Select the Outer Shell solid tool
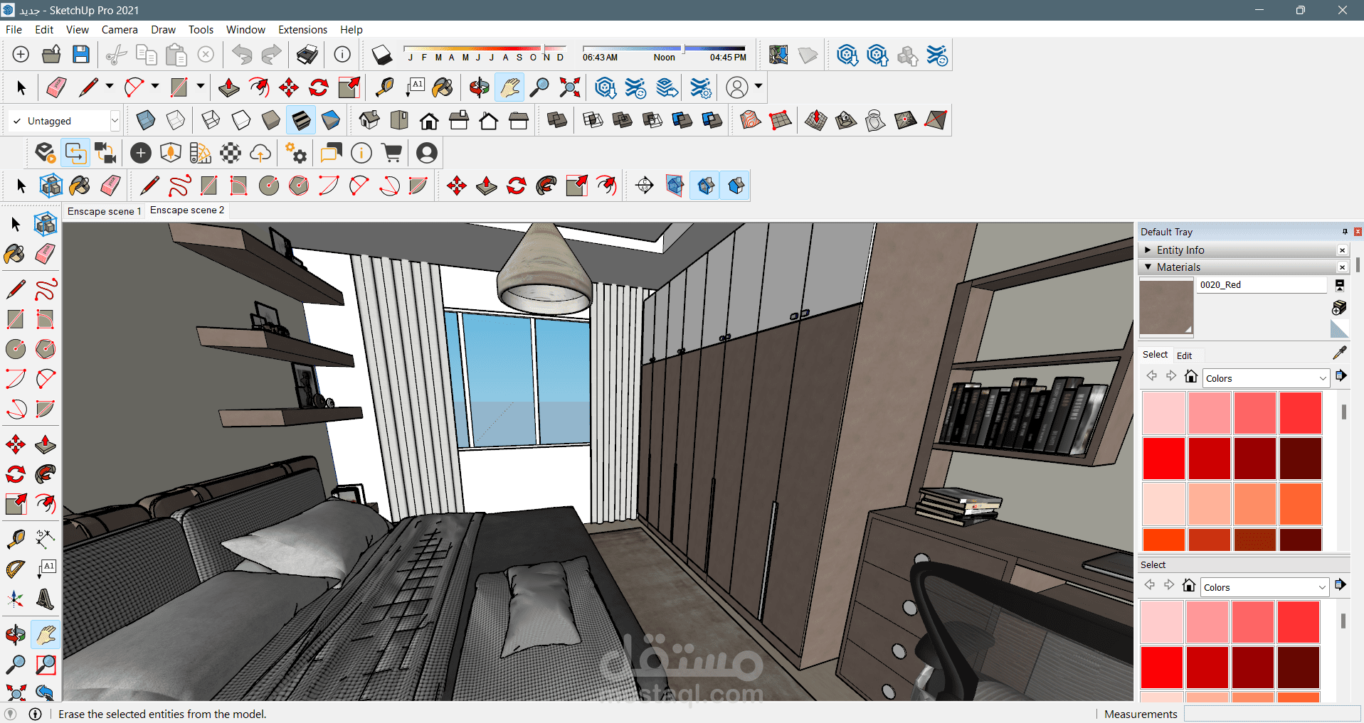Viewport: 1364px width, 723px height. (x=557, y=120)
